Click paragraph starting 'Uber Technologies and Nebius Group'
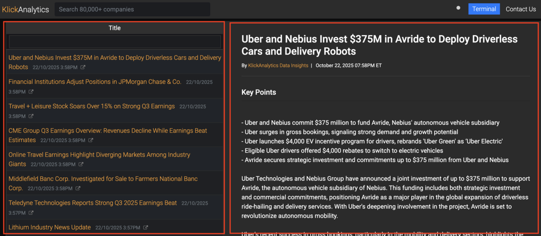Image resolution: width=541 pixels, height=236 pixels. pyautogui.click(x=385, y=197)
